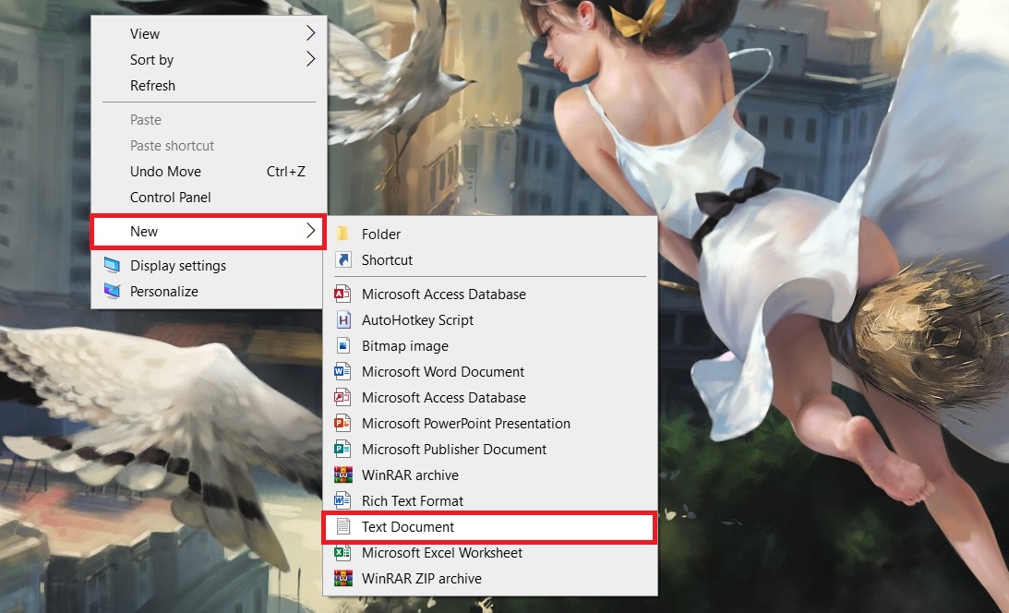Viewport: 1009px width, 613px height.
Task: Click the yellow Folder icon in New submenu
Action: pos(343,234)
